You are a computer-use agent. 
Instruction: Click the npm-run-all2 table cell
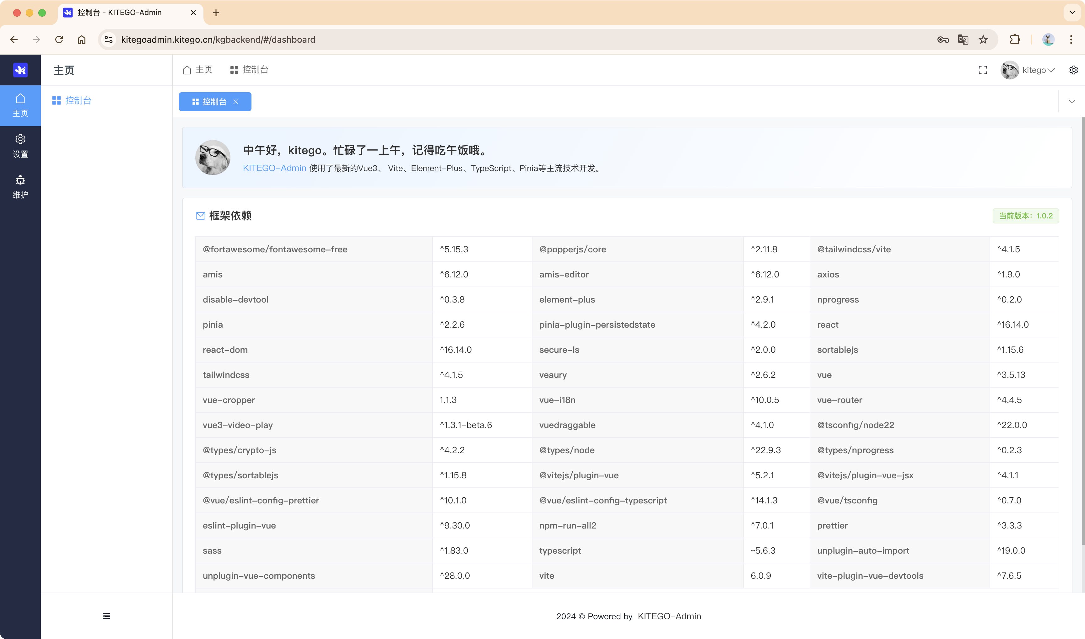pos(638,525)
